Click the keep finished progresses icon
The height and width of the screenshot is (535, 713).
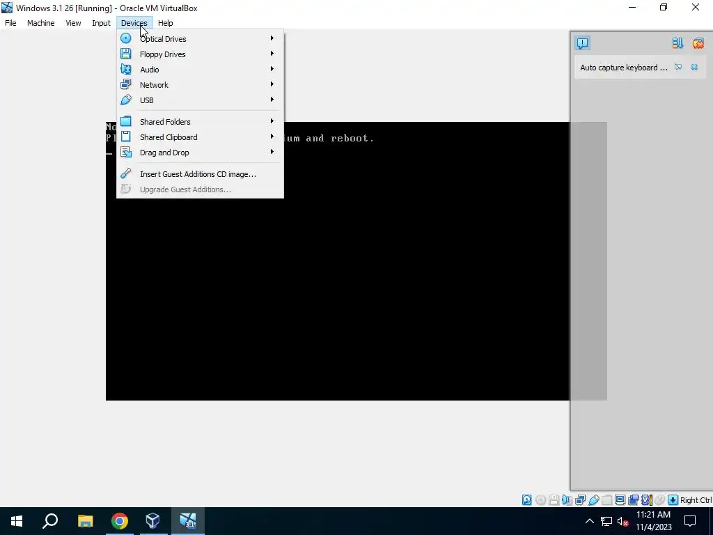point(677,43)
